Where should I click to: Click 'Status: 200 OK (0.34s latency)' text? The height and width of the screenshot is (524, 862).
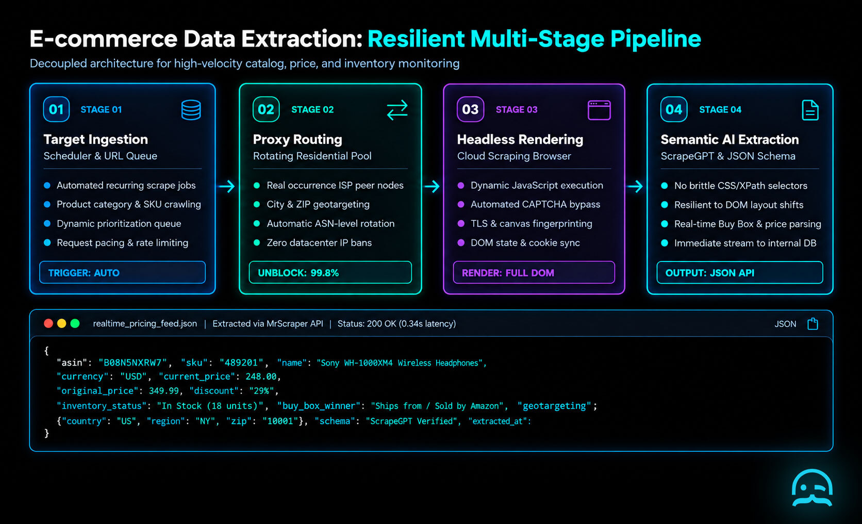(396, 323)
